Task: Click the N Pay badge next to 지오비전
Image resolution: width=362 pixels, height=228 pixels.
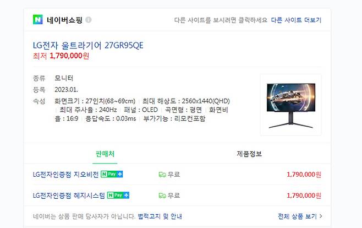Action: tap(112, 174)
